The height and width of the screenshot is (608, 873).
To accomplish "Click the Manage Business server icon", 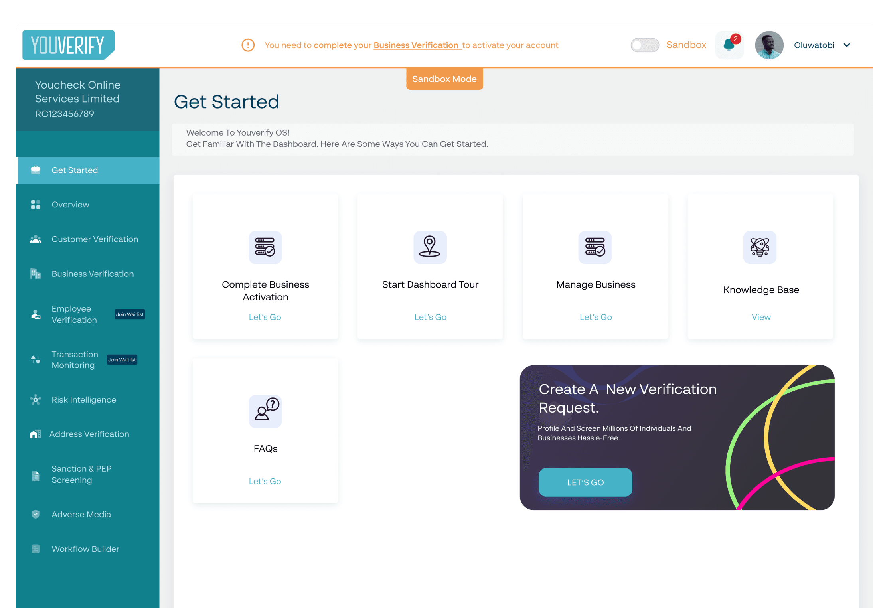I will [x=595, y=247].
